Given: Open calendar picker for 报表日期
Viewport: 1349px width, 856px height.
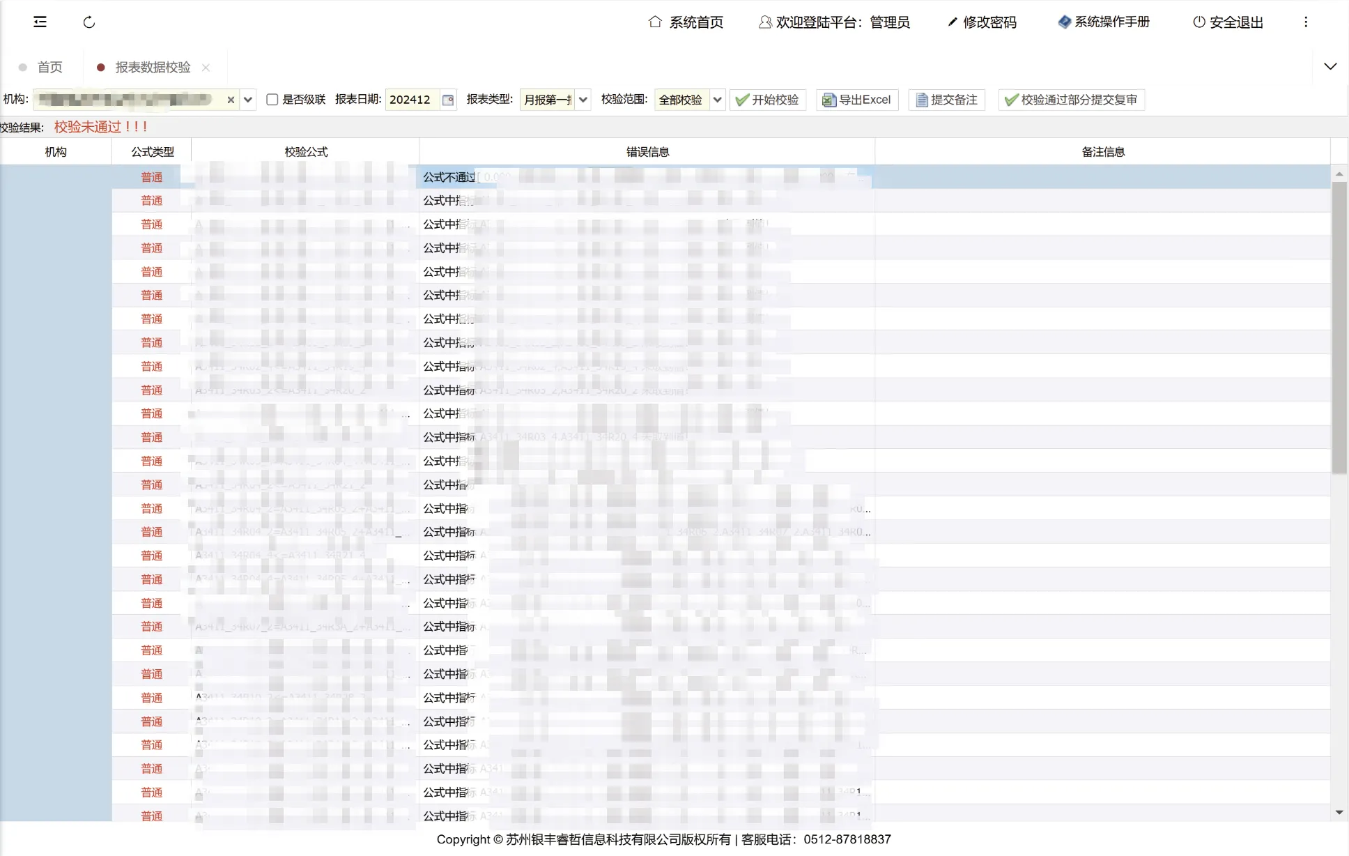Looking at the screenshot, I should point(448,100).
